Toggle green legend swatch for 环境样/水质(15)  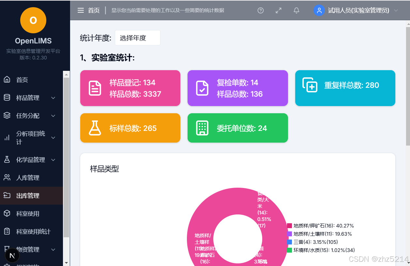tap(289, 250)
